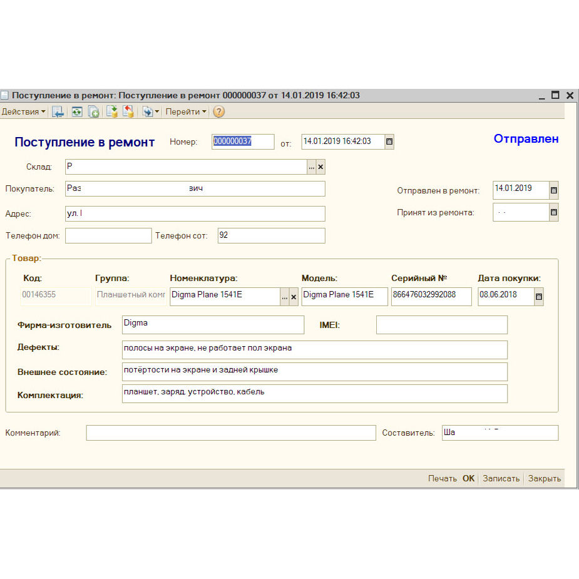Click the Модель field Digma Plane 1541E

tap(344, 297)
